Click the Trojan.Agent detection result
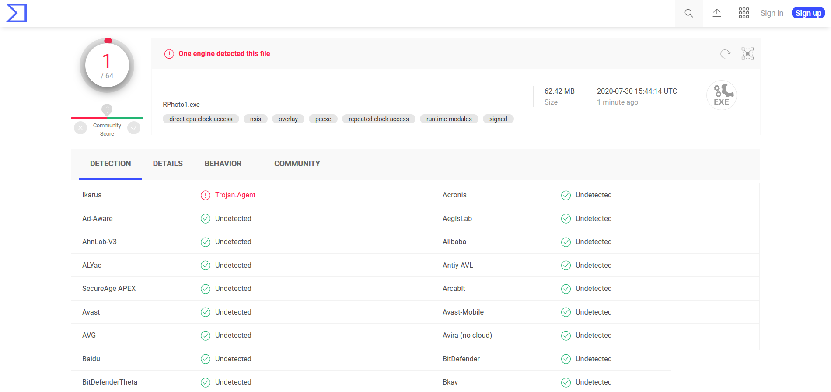 tap(235, 195)
